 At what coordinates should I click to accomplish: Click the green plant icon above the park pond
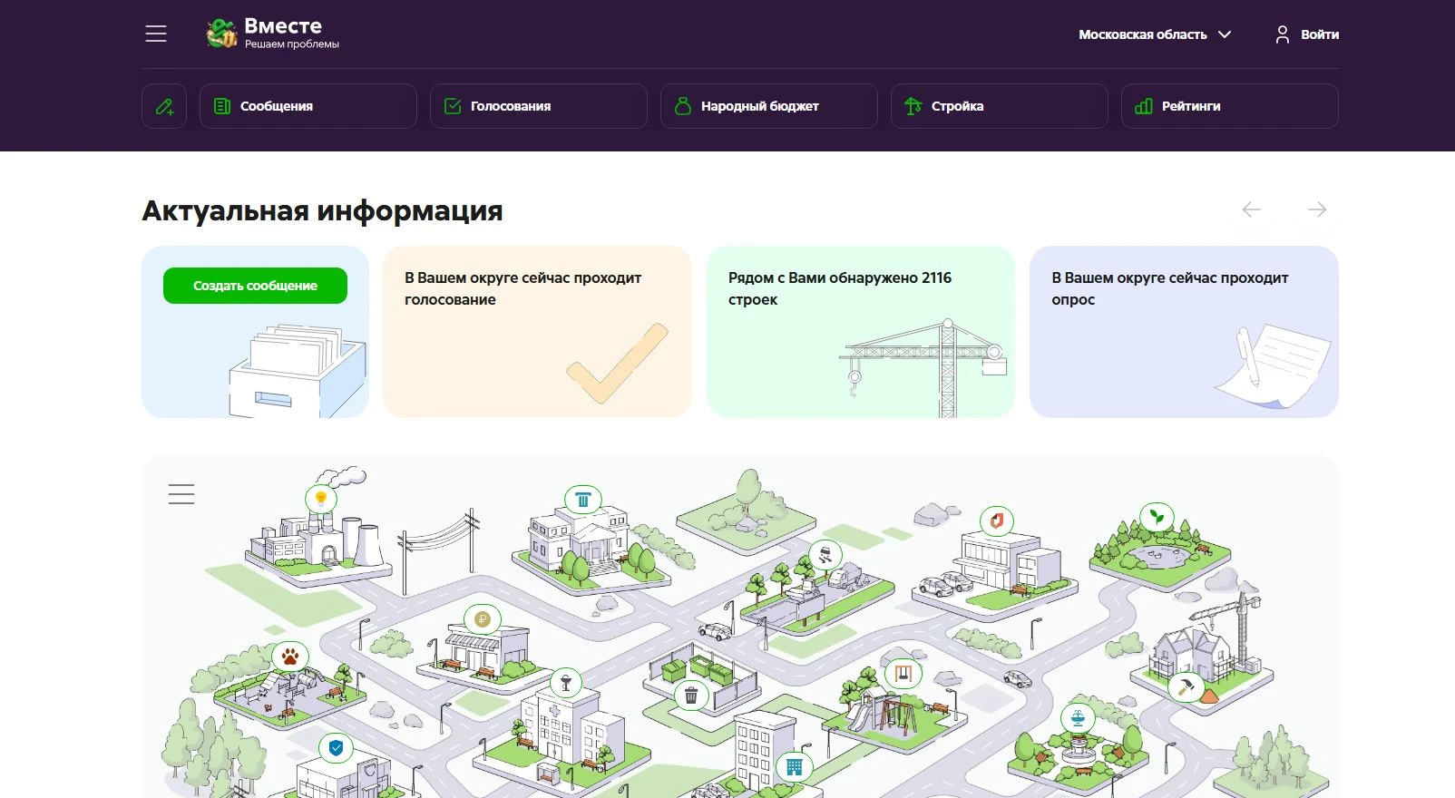pyautogui.click(x=1157, y=518)
